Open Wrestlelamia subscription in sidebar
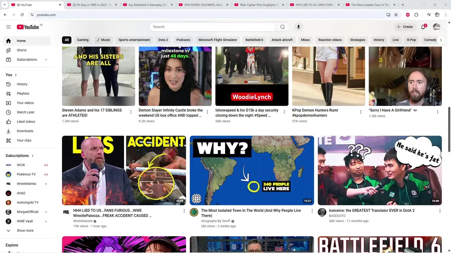Screen dimensions: 451x253 coord(27,184)
